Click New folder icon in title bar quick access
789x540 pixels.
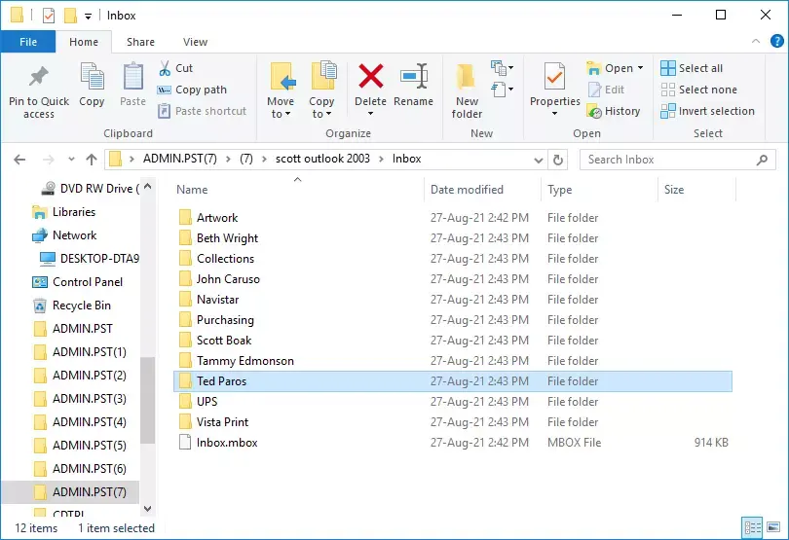70,16
